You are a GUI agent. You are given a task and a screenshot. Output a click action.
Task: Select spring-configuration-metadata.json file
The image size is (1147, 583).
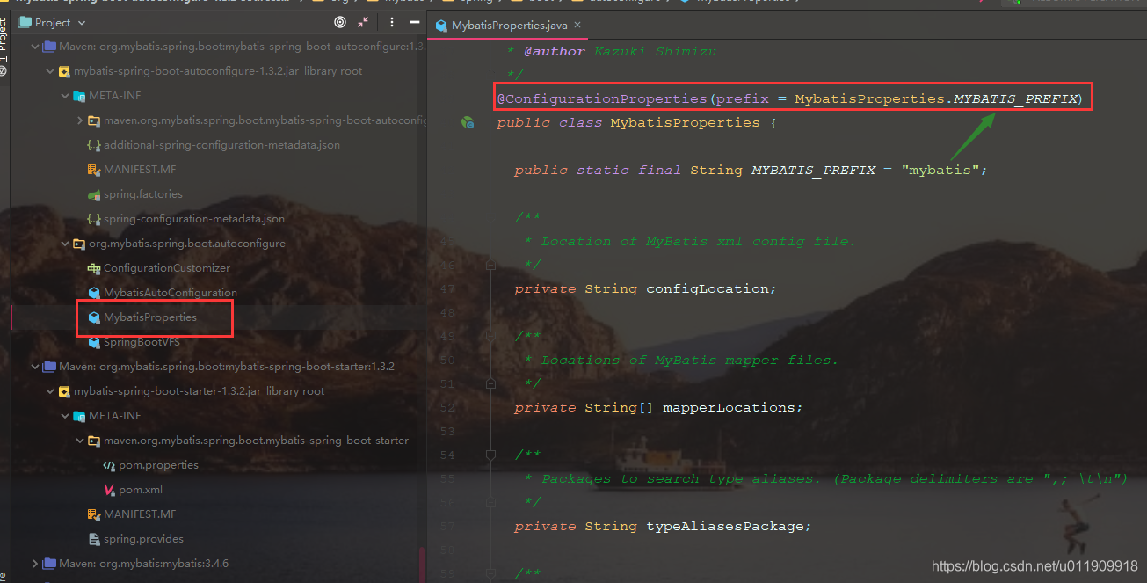[x=194, y=218]
